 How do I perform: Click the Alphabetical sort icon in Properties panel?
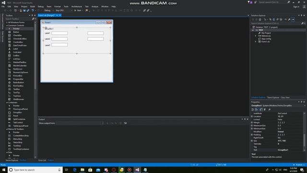[257, 110]
